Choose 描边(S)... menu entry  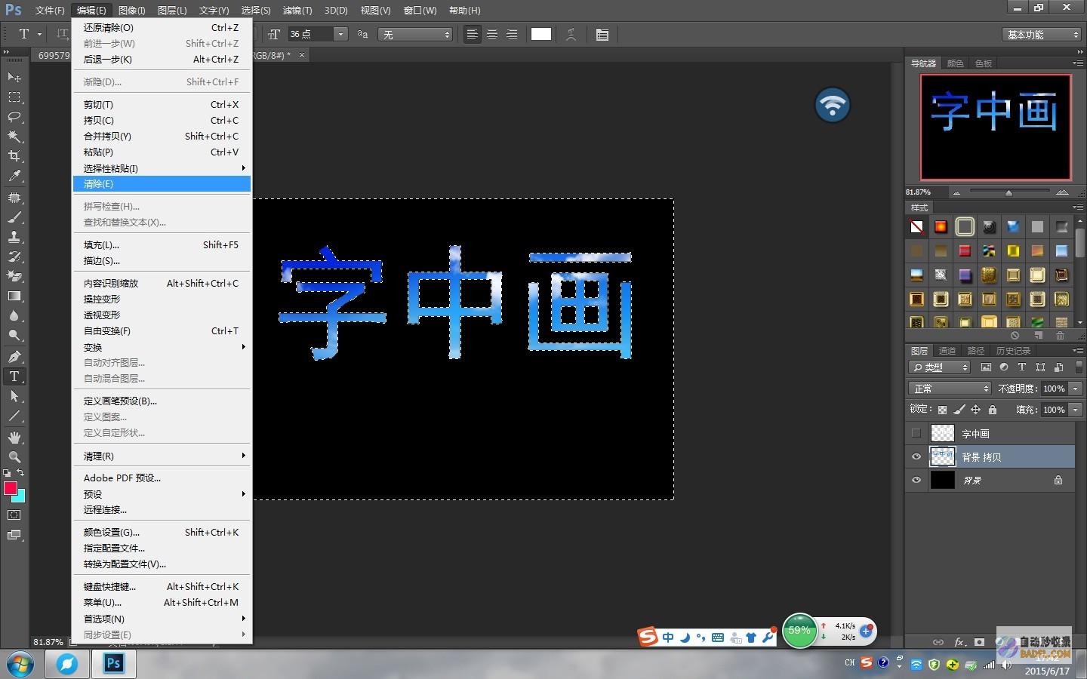(162, 261)
